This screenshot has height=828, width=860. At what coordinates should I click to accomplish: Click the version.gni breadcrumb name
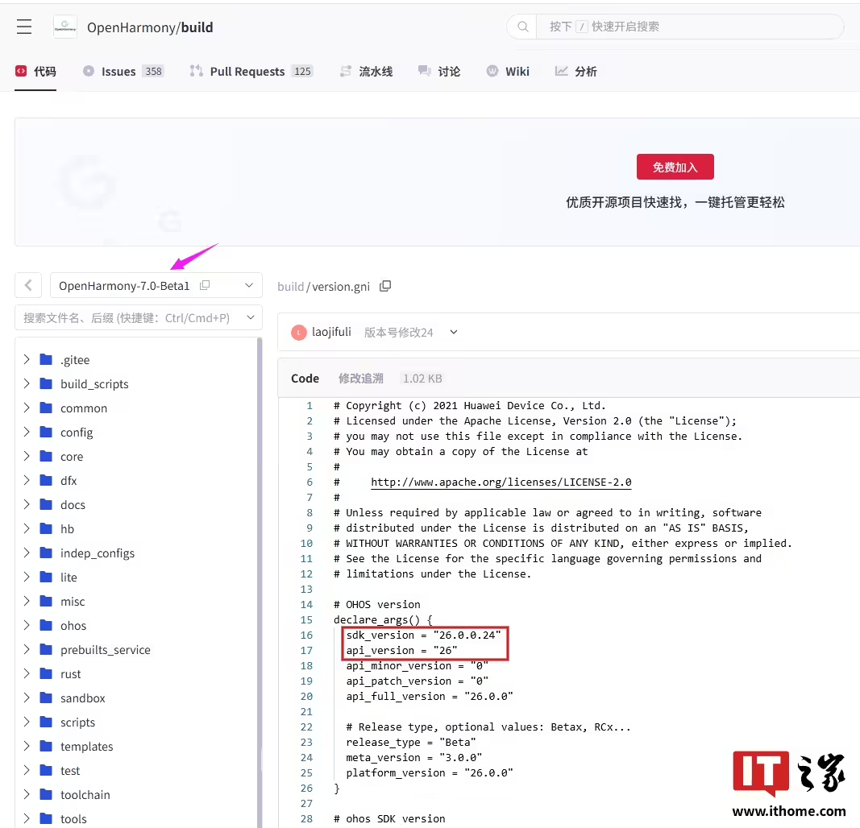point(341,287)
